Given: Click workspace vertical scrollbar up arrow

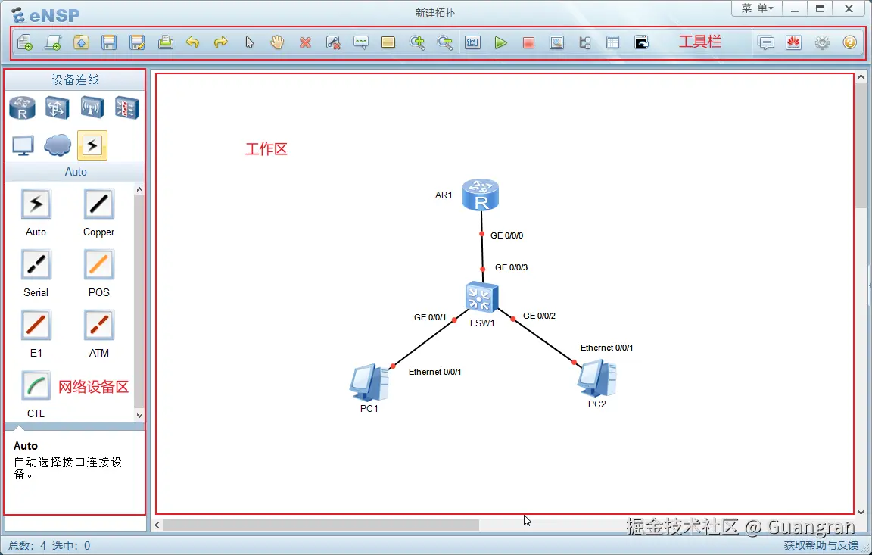Looking at the screenshot, I should click(861, 77).
